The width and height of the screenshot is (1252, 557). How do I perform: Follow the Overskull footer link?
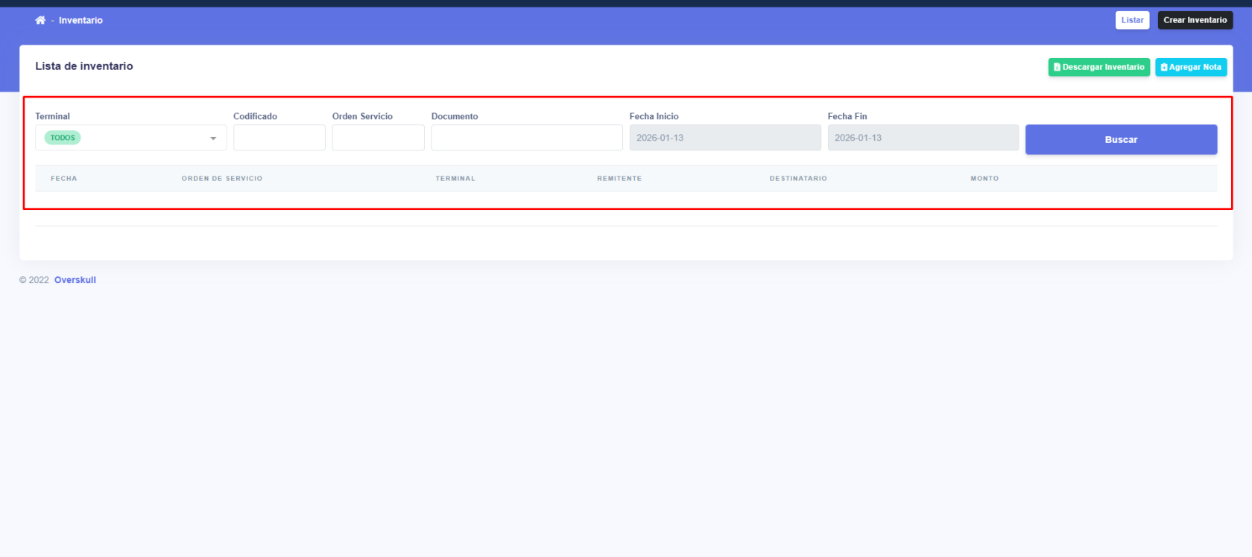(75, 280)
